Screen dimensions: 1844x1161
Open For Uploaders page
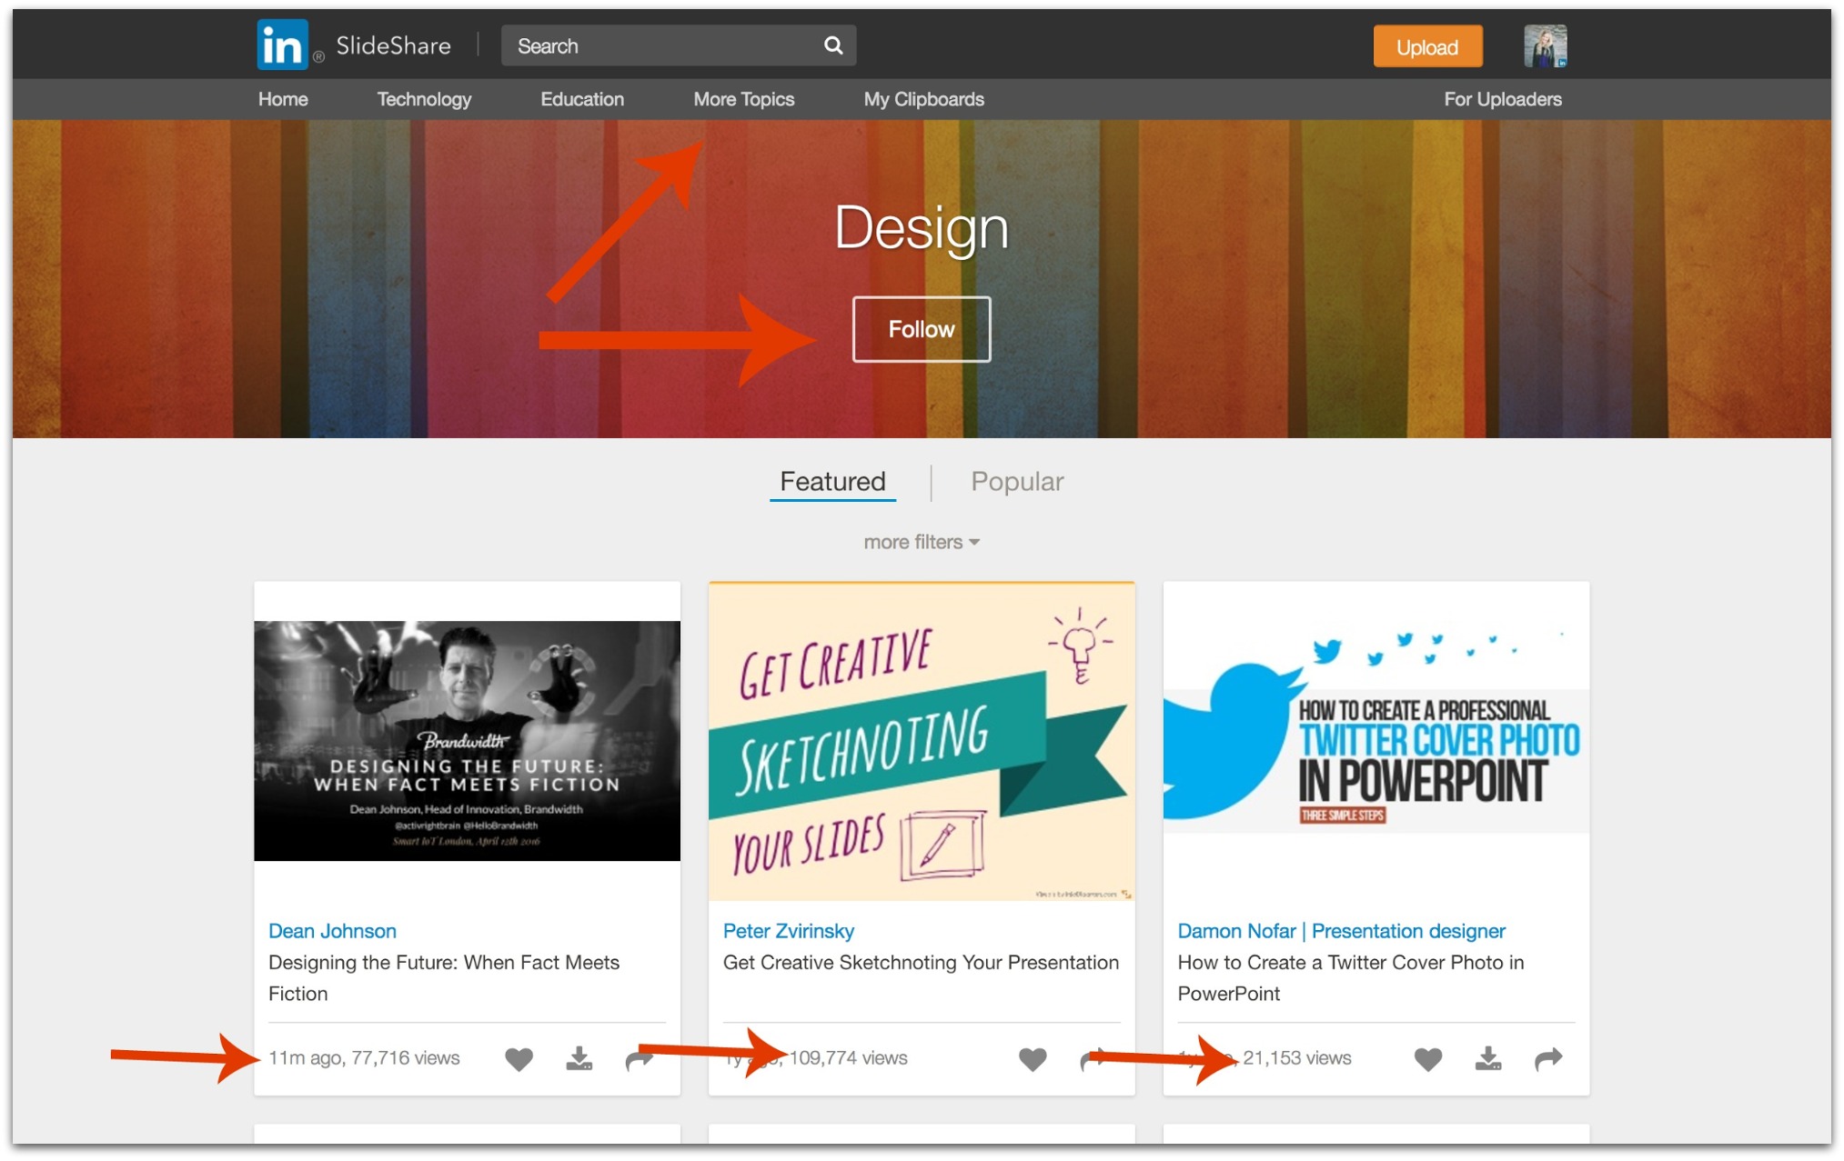tap(1502, 99)
